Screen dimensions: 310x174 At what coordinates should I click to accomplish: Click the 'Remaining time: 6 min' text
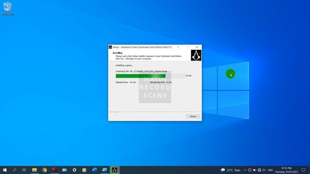click(x=161, y=82)
